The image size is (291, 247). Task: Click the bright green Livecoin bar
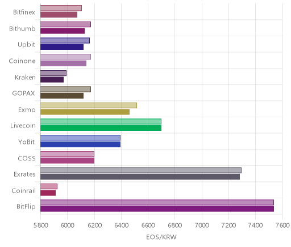pos(101,128)
